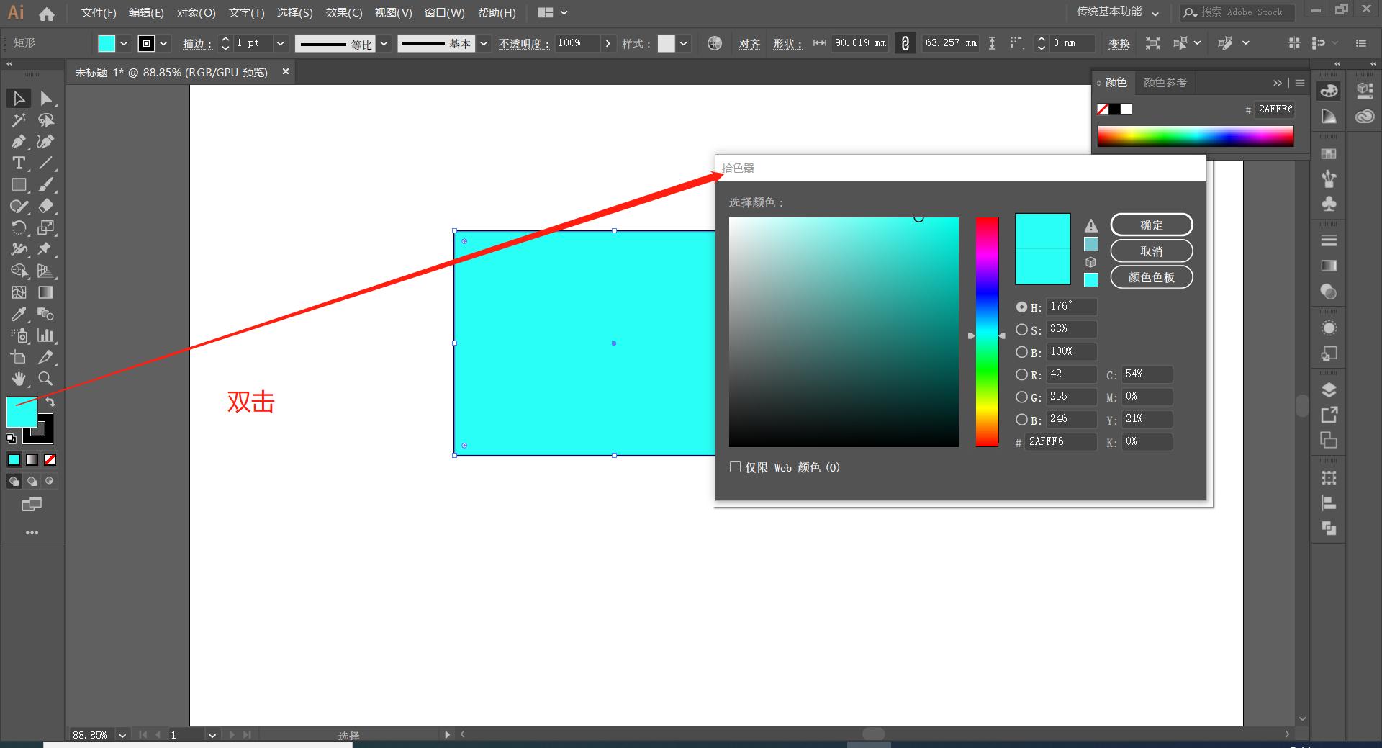Select the brightness B radio button
The height and width of the screenshot is (748, 1382).
tap(1021, 352)
